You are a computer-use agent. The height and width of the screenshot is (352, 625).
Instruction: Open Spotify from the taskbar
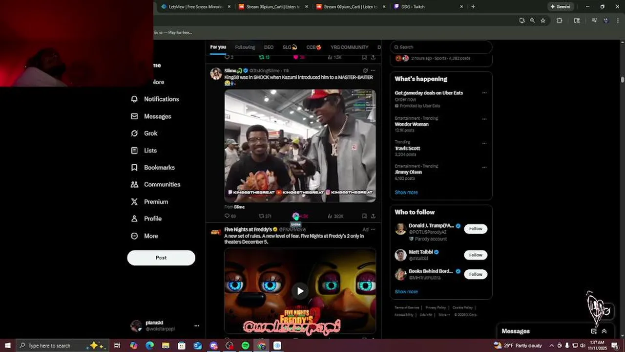pyautogui.click(x=246, y=346)
